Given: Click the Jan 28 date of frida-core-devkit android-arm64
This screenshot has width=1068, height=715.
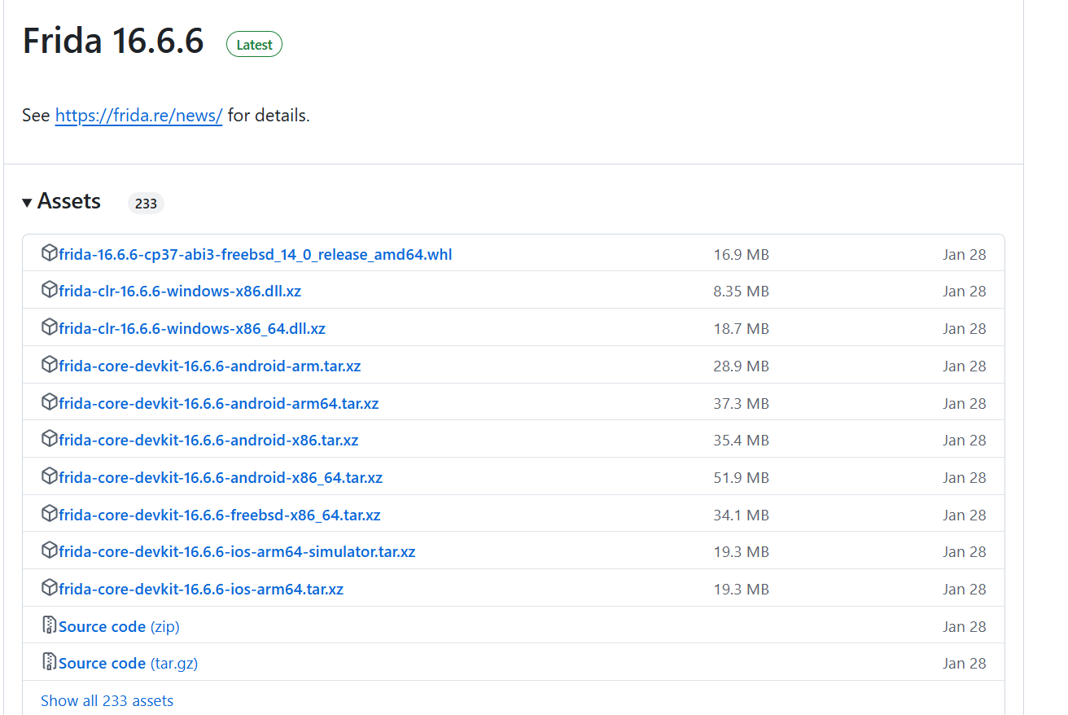Looking at the screenshot, I should click(x=965, y=404).
